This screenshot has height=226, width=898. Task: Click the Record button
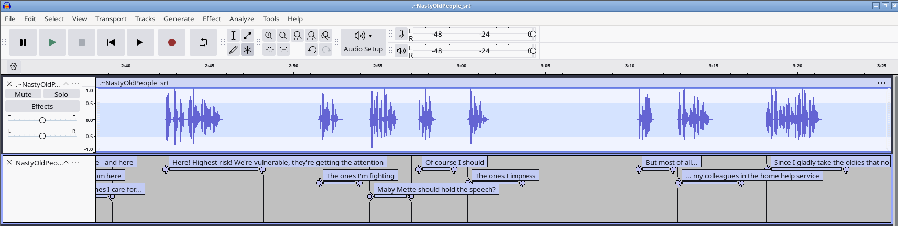171,42
